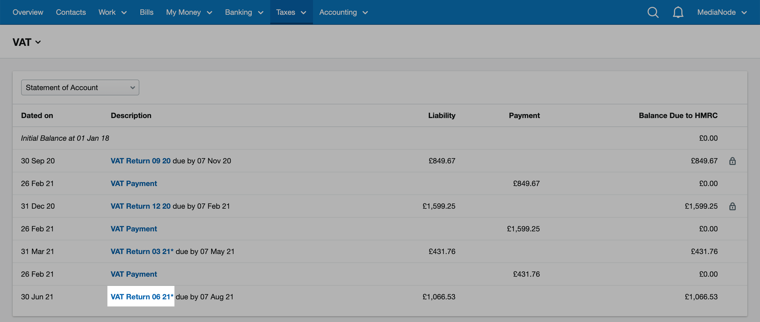Open the search icon in the navigation bar

coord(653,12)
